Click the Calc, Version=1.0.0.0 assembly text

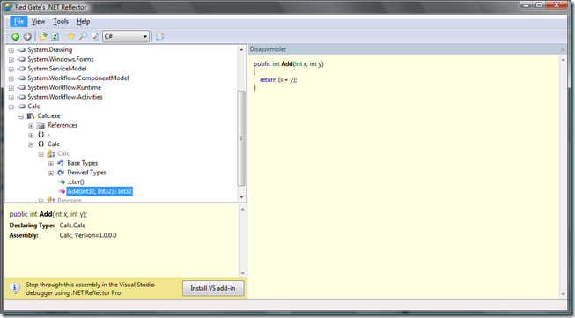(88, 235)
